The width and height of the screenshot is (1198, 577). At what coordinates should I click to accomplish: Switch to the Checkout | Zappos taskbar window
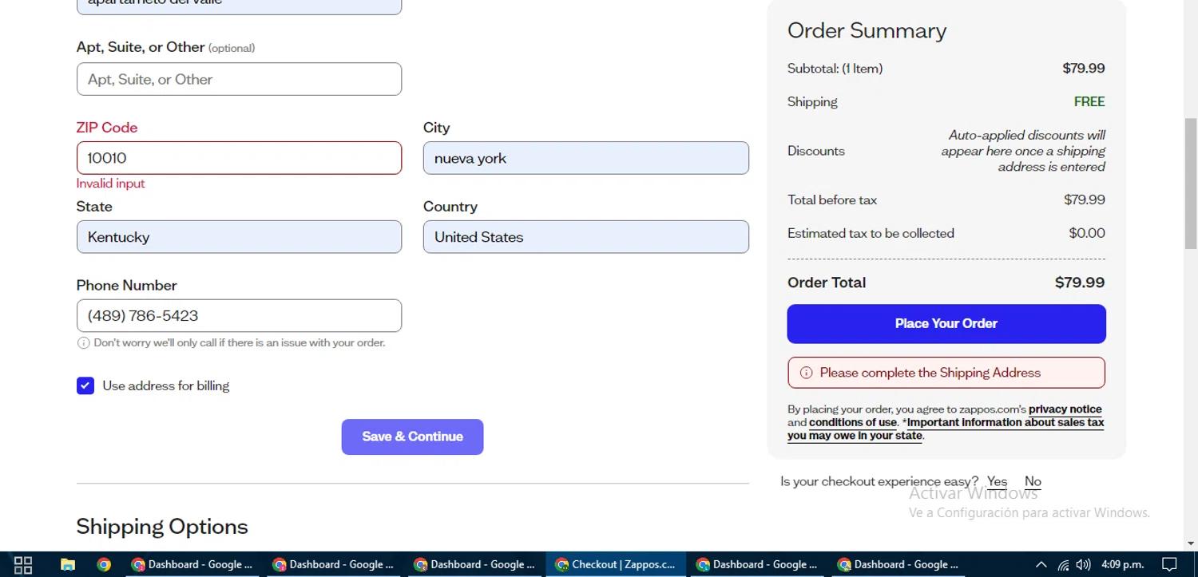[x=616, y=565]
